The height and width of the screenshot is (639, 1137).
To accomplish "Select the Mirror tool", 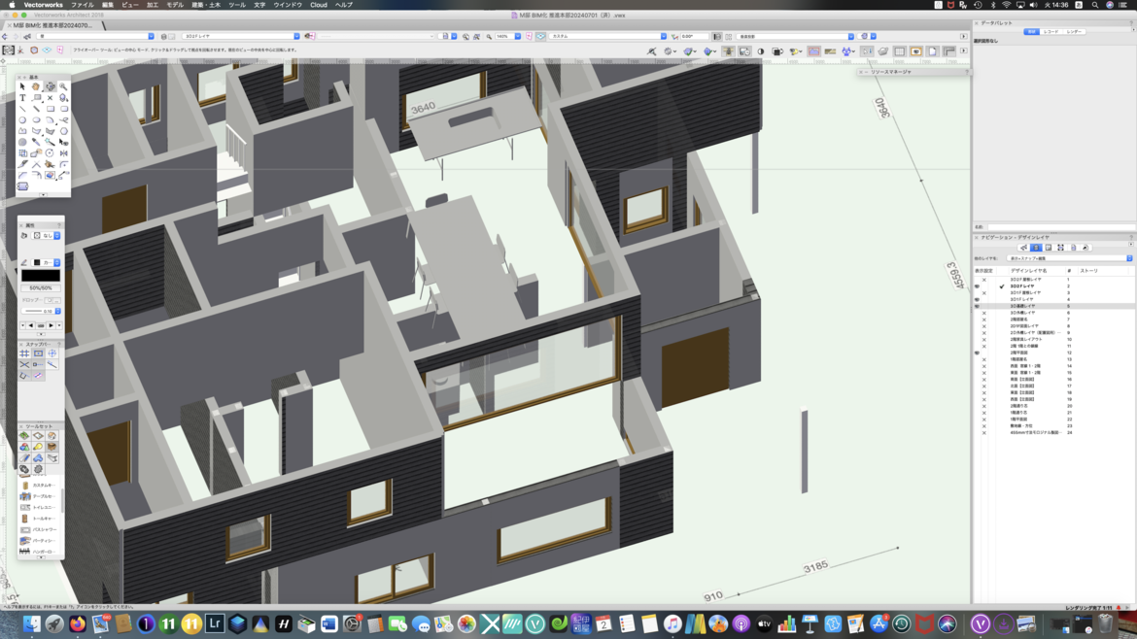I will [63, 152].
